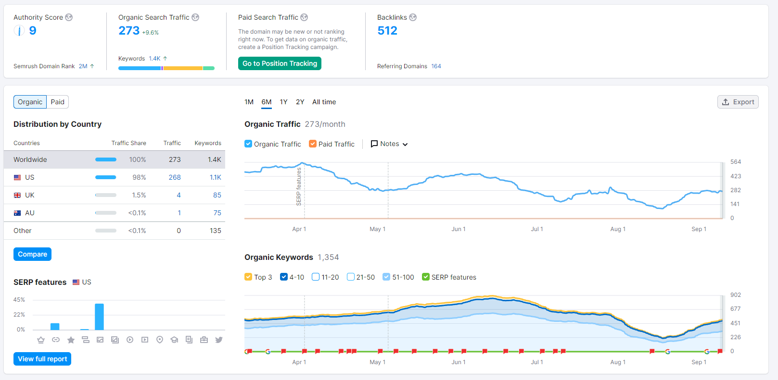Select the Twitter bird SERP icon
Screen dimensions: 778x380
click(219, 340)
